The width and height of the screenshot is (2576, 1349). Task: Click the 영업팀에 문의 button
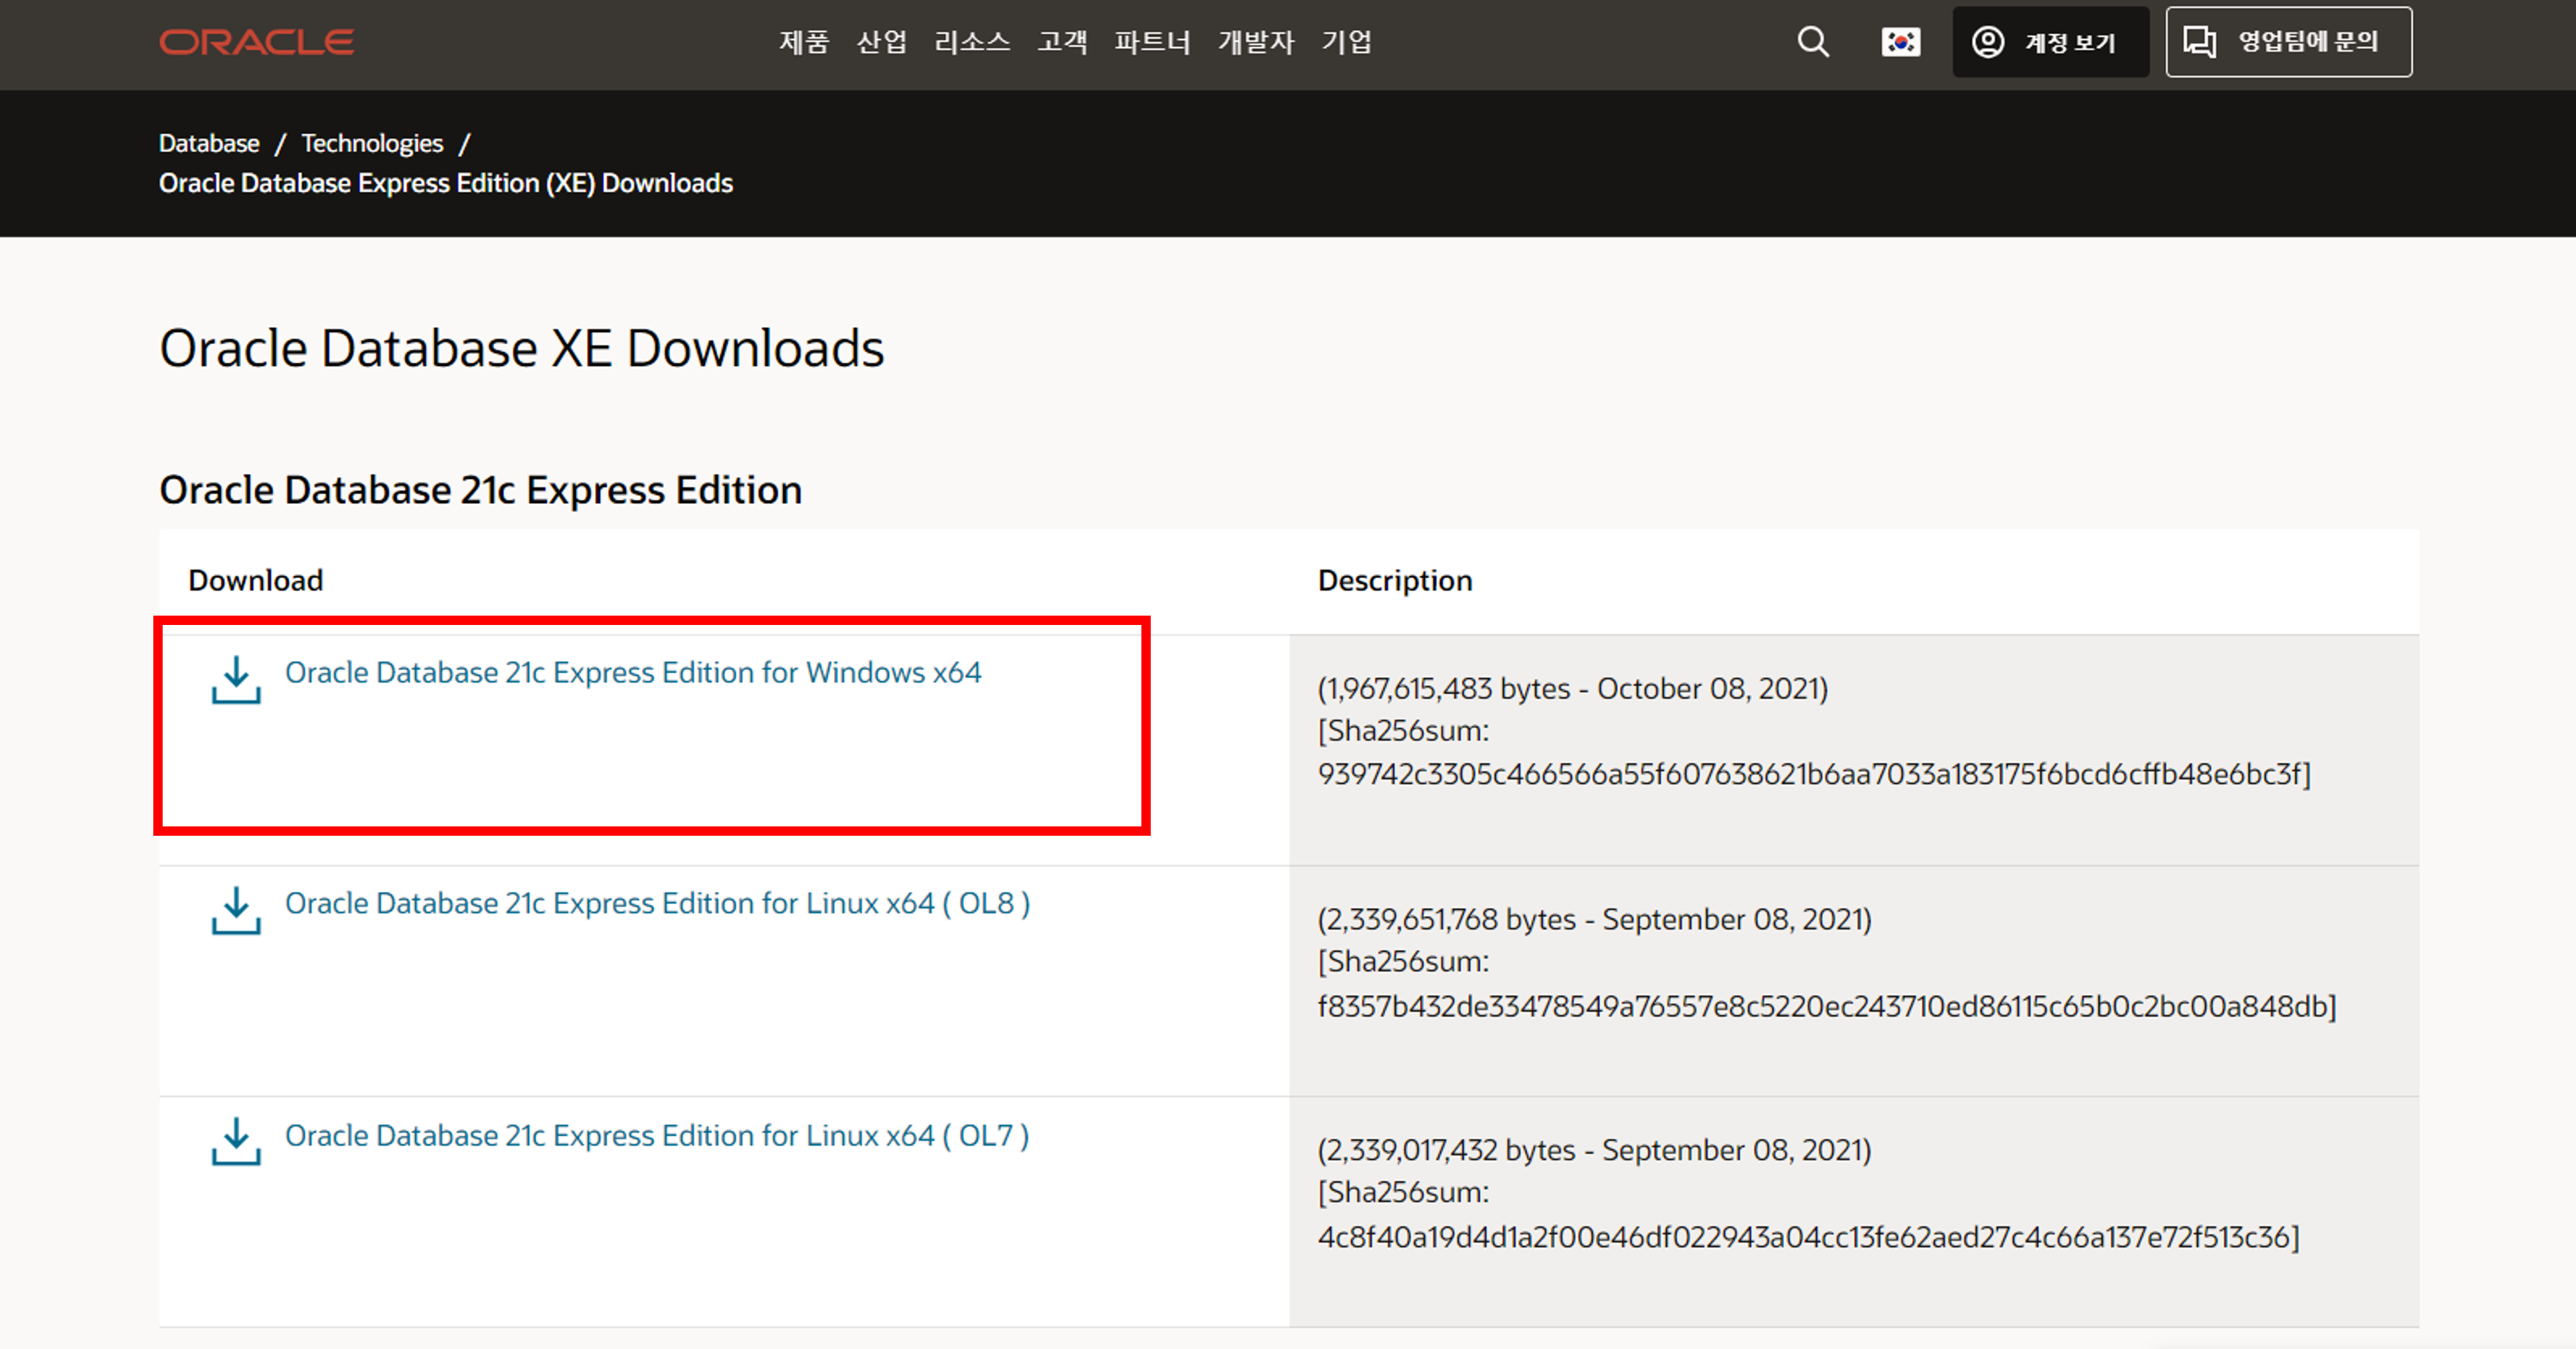tap(2288, 42)
